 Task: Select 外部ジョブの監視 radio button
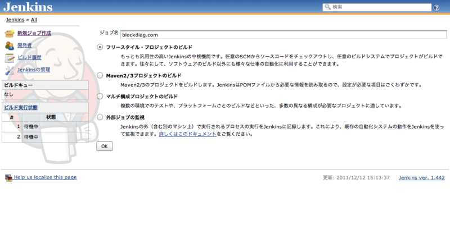click(100, 117)
